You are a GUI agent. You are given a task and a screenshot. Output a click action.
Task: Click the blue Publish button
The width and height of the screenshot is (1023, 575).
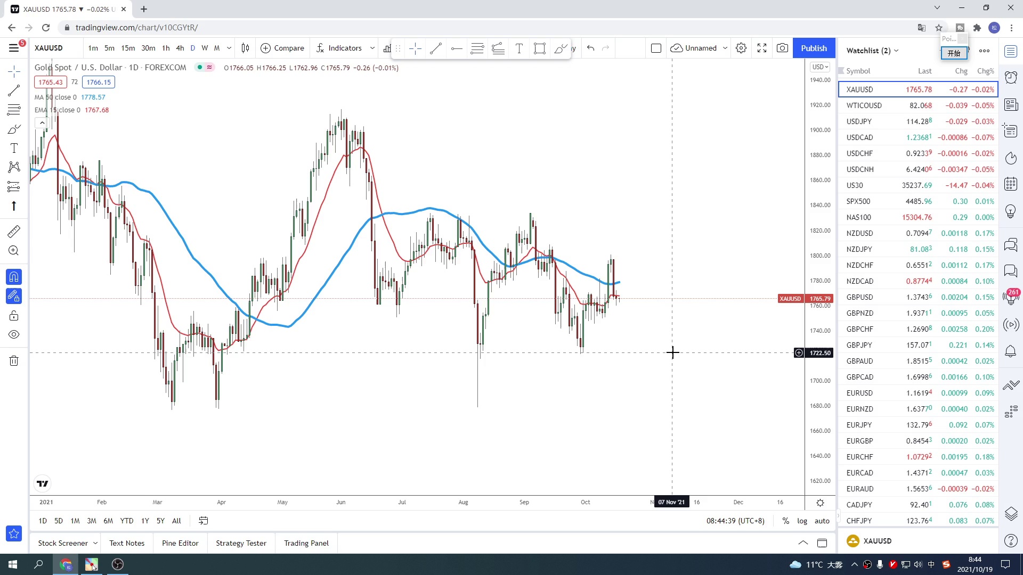point(814,48)
